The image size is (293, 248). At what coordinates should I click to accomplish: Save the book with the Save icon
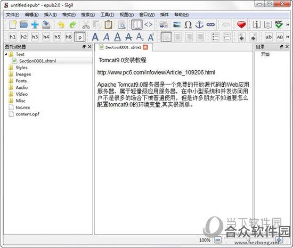tap(46, 25)
